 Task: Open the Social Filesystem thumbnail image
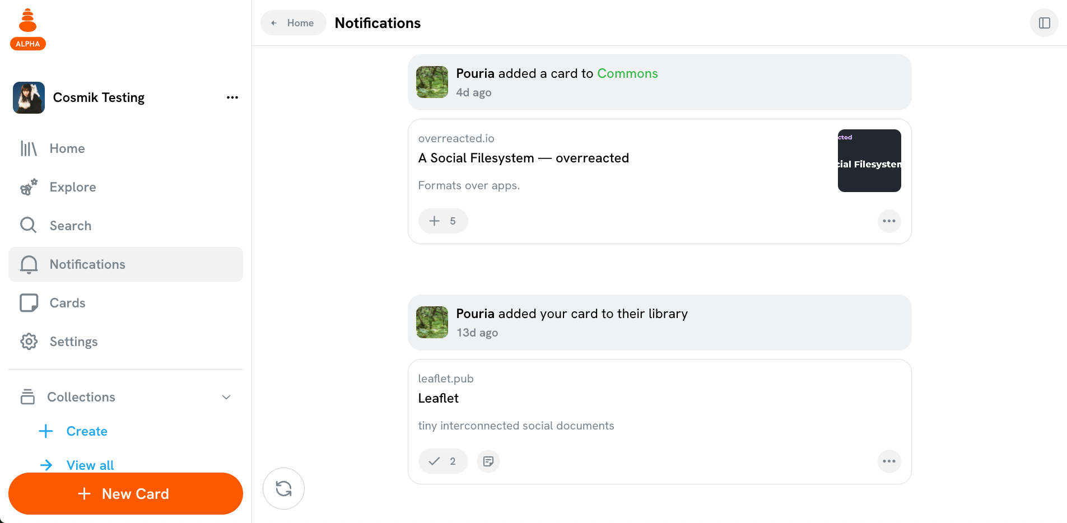click(x=869, y=161)
